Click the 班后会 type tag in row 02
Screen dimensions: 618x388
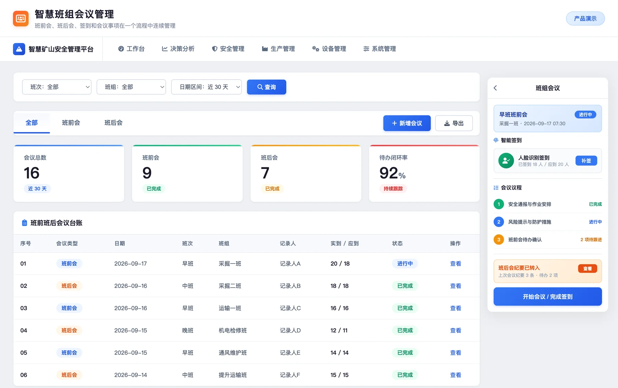click(x=69, y=286)
